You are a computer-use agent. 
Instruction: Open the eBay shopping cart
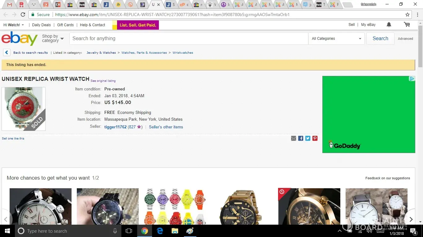click(407, 25)
